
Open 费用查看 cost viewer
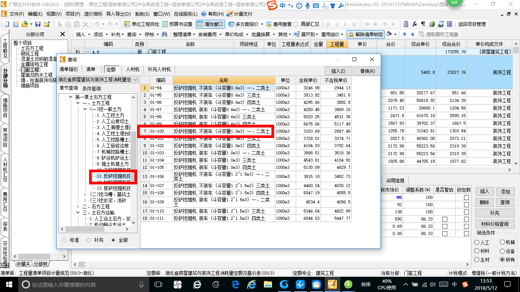coord(279,24)
